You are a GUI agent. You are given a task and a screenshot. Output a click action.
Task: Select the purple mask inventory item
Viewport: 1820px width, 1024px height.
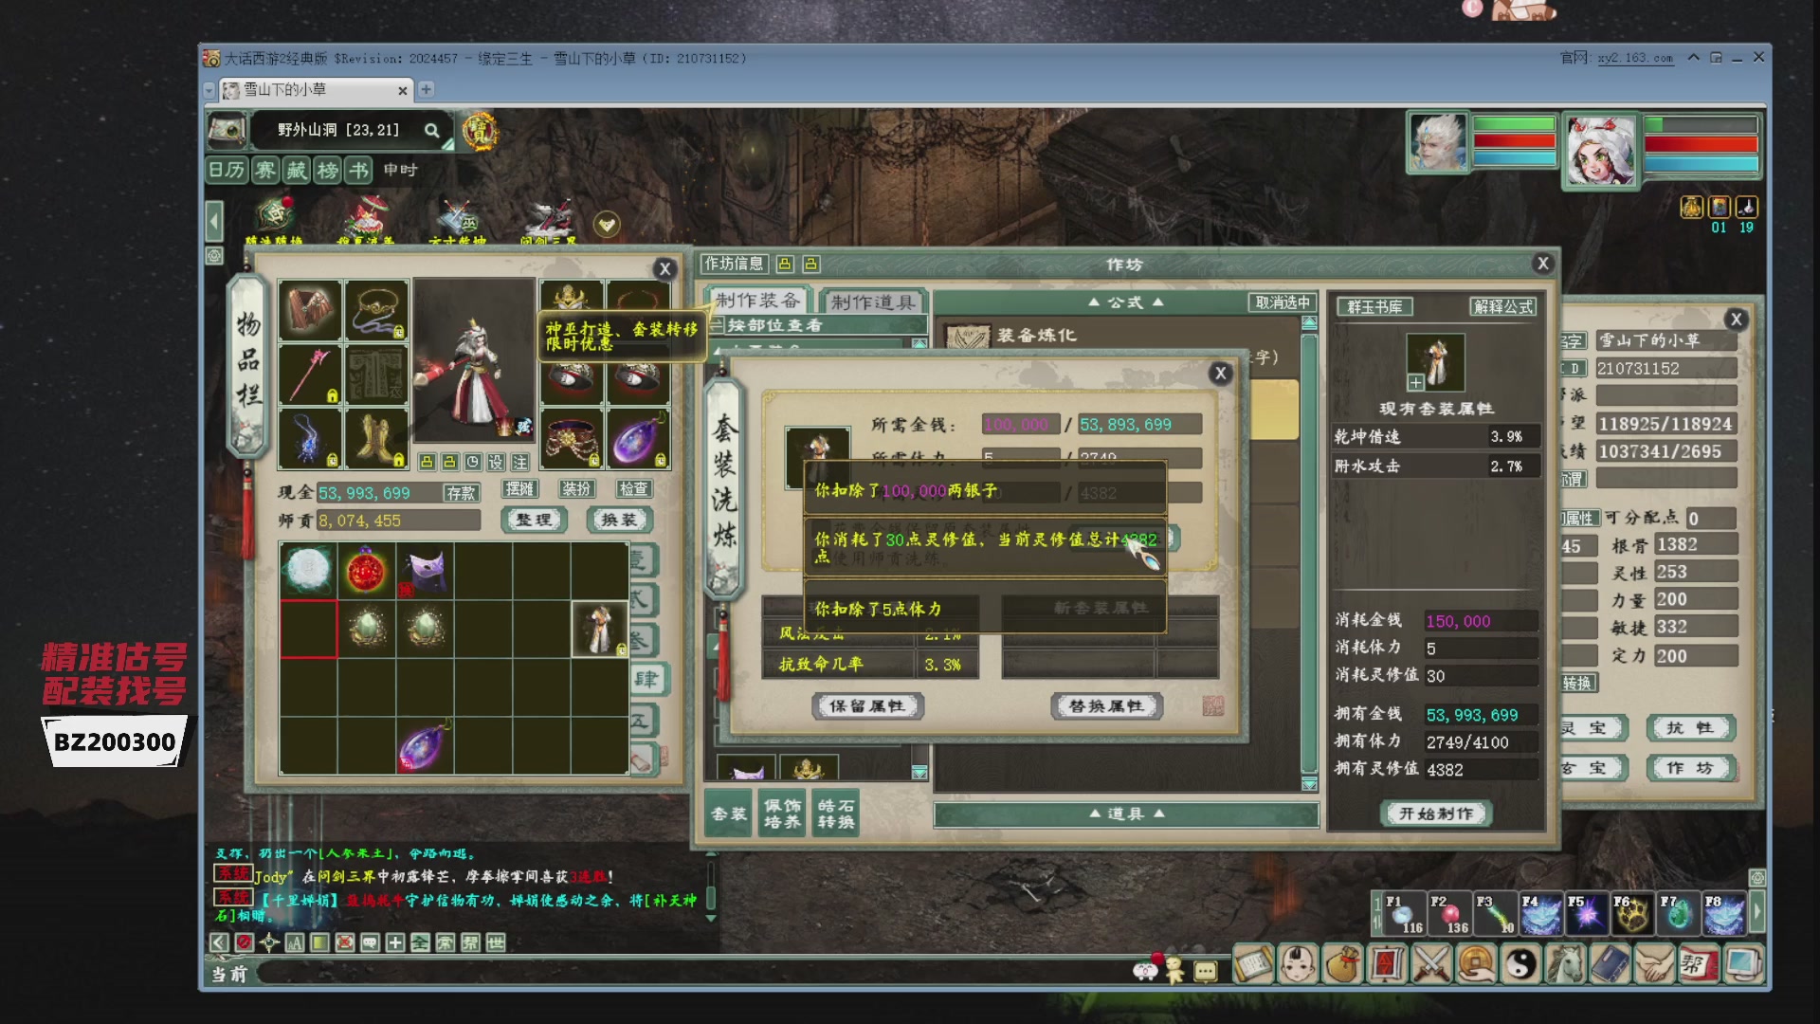(x=426, y=570)
